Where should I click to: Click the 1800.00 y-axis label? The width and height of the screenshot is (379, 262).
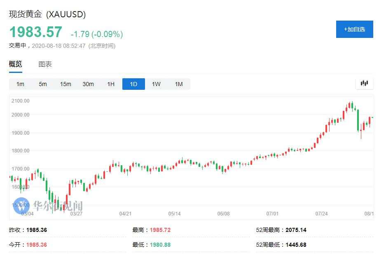(20, 151)
